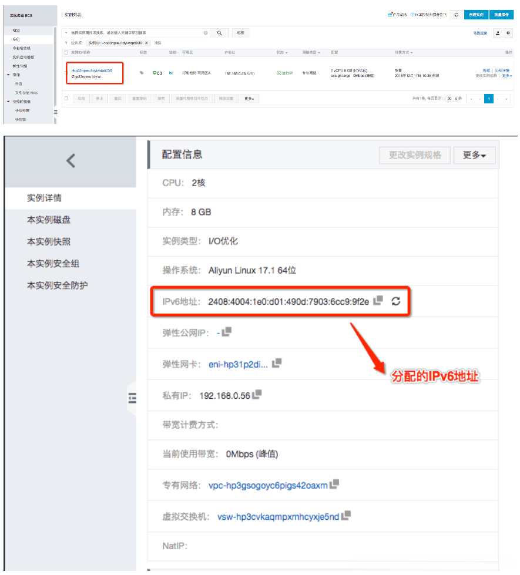Click the 停止 batch button
Viewport: 520px width, 575px height.
99,99
